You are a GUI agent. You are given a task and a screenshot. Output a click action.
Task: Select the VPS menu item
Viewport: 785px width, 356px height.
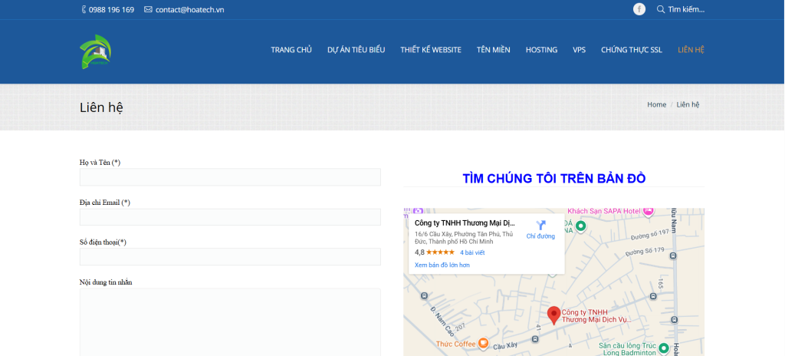coord(580,50)
